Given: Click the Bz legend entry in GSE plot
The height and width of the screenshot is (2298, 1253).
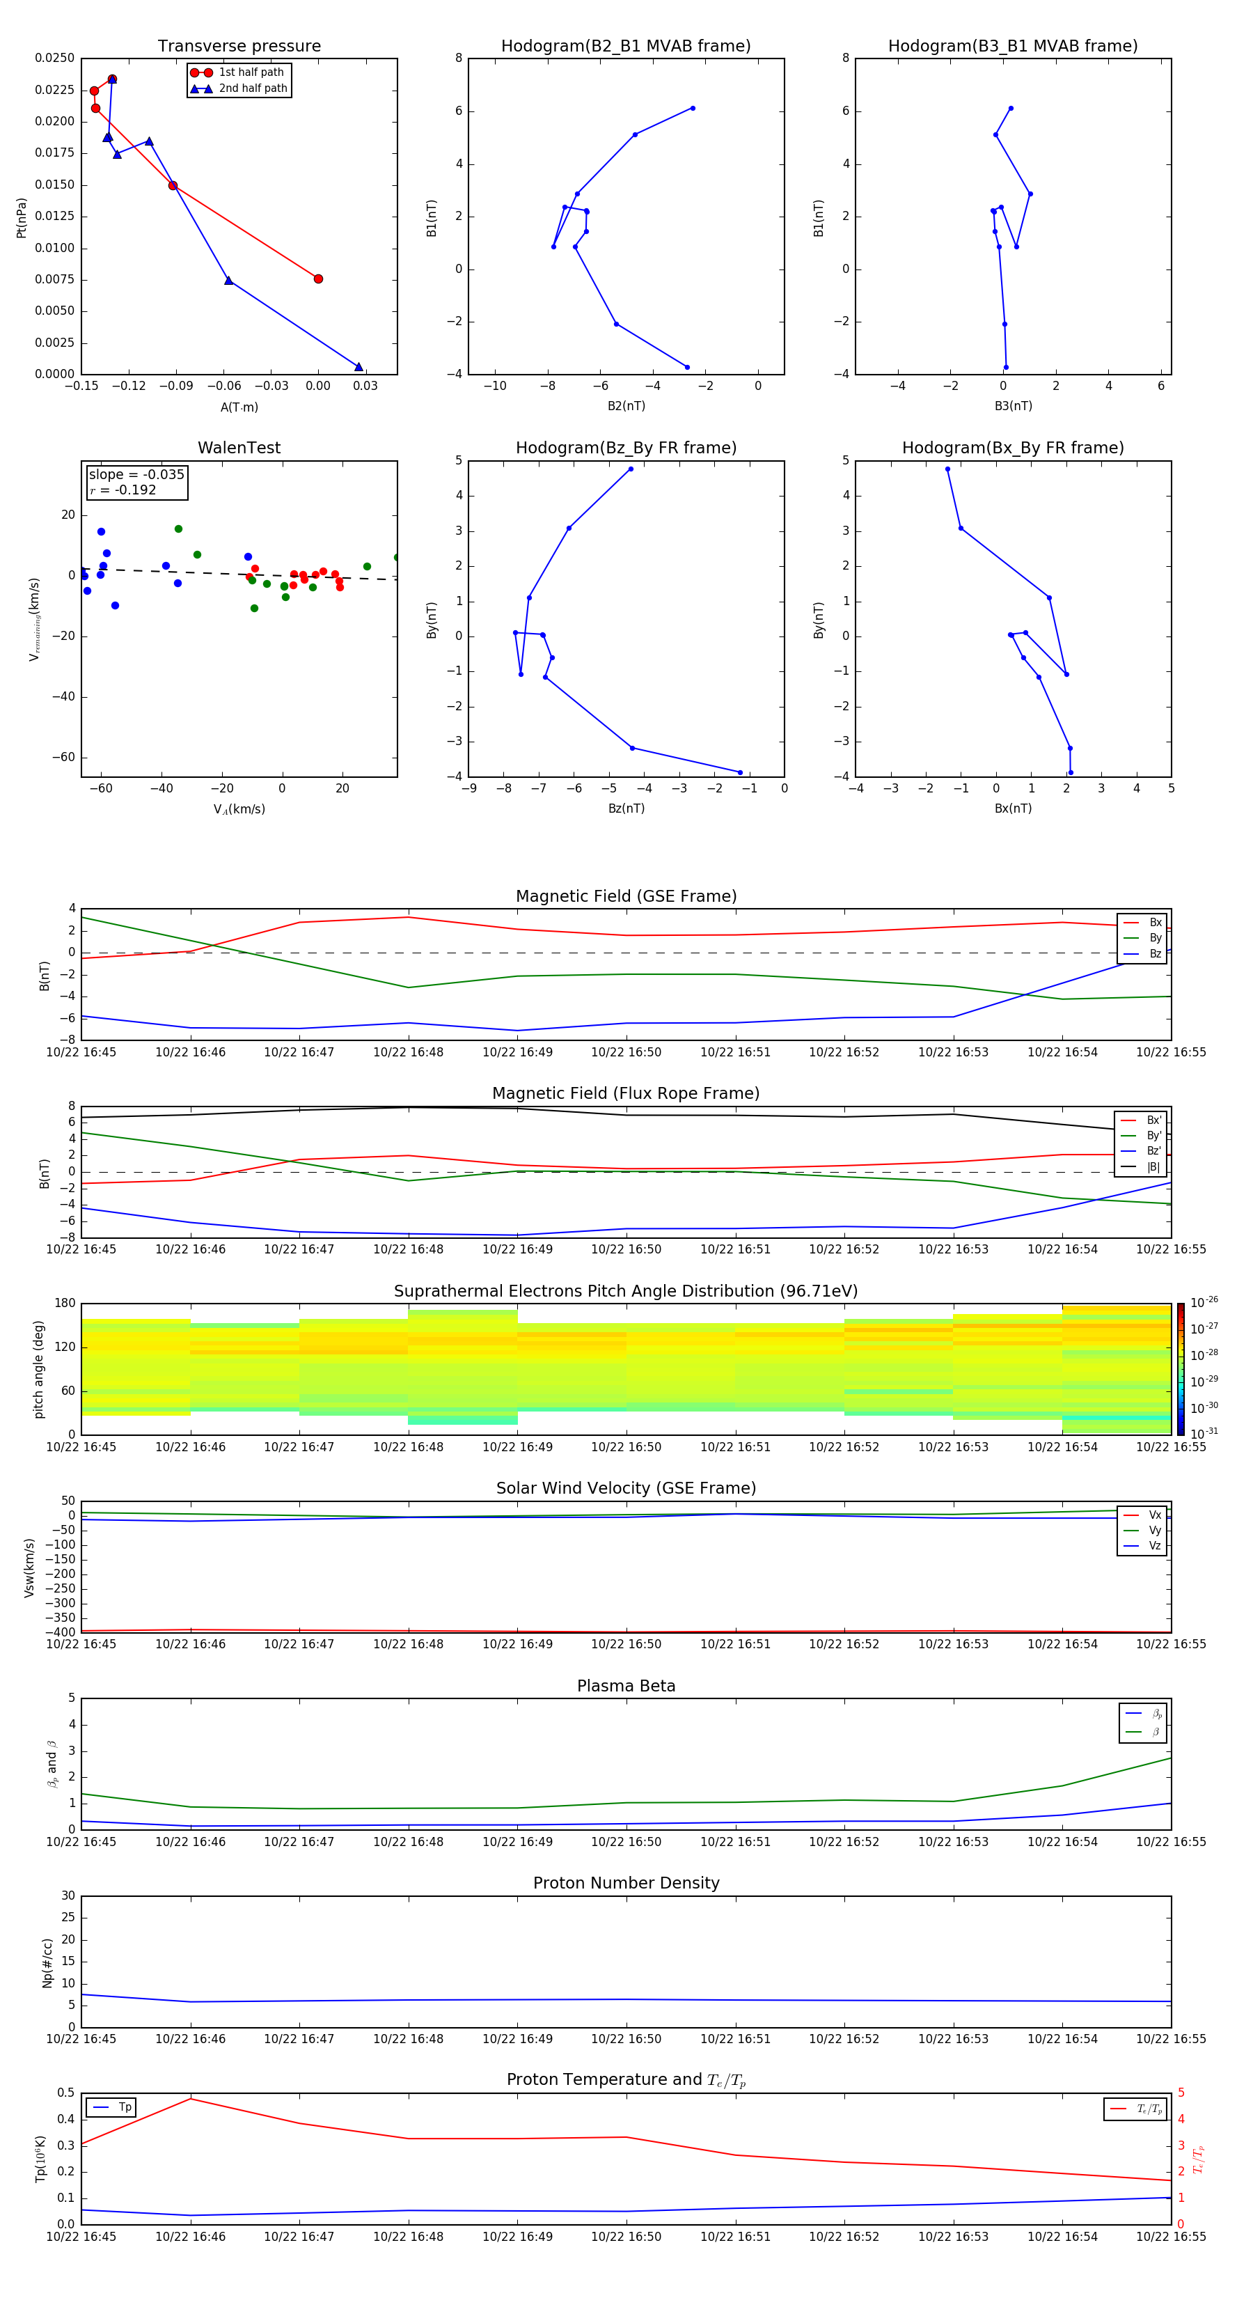Looking at the screenshot, I should pos(1142,953).
